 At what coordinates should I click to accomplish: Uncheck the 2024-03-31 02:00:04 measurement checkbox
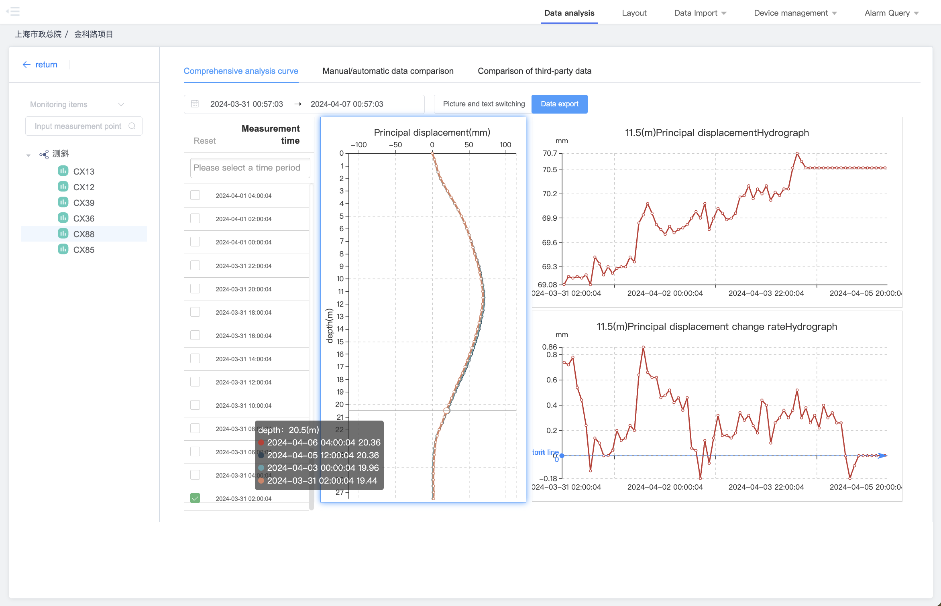point(195,498)
